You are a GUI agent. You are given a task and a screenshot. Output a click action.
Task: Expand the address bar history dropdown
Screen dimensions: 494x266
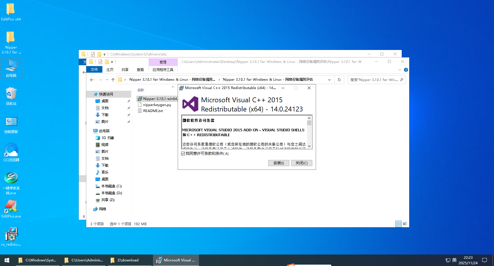[330, 80]
